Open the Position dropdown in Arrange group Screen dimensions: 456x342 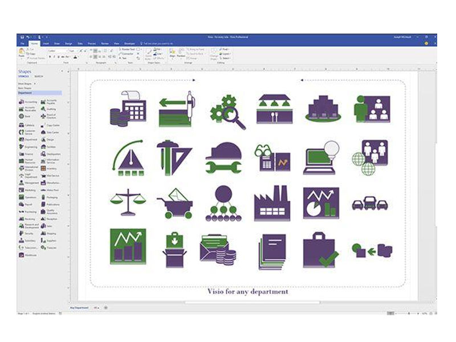[x=181, y=53]
